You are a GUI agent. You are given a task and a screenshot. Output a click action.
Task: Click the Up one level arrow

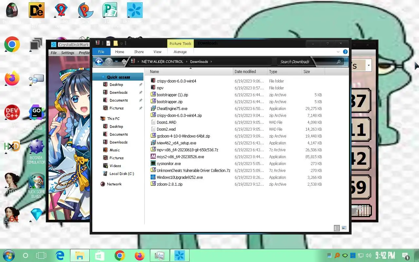tap(124, 62)
